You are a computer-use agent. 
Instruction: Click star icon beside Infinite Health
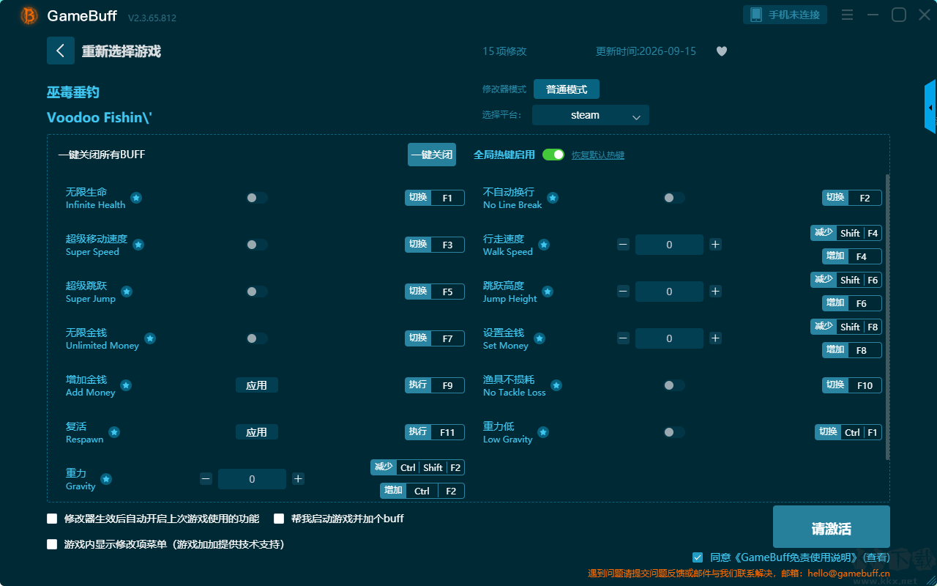[136, 198]
